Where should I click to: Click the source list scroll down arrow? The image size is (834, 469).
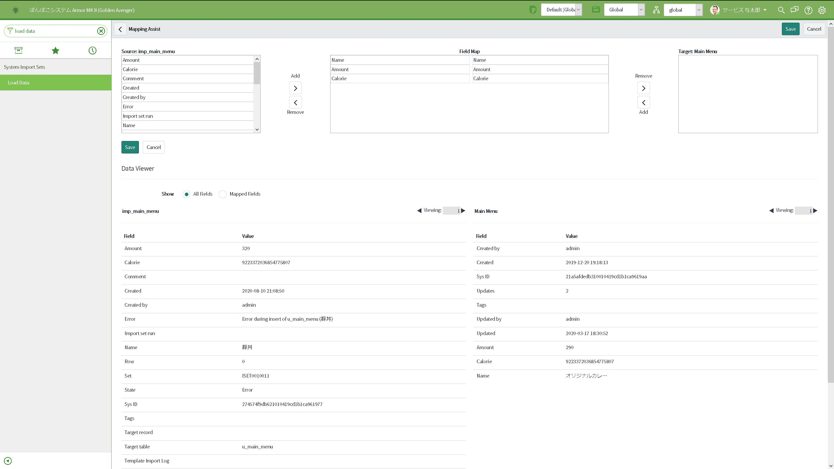coord(257,129)
